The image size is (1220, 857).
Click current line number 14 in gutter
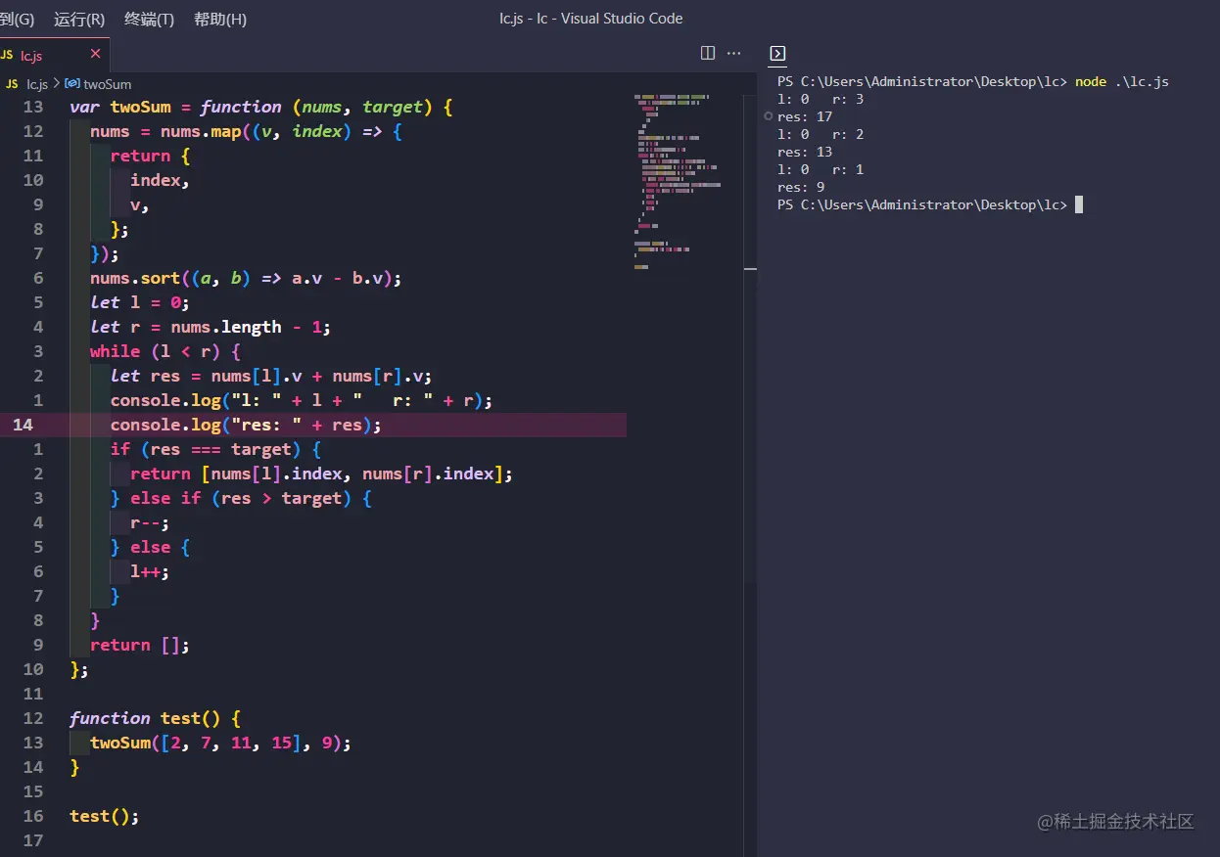click(23, 425)
